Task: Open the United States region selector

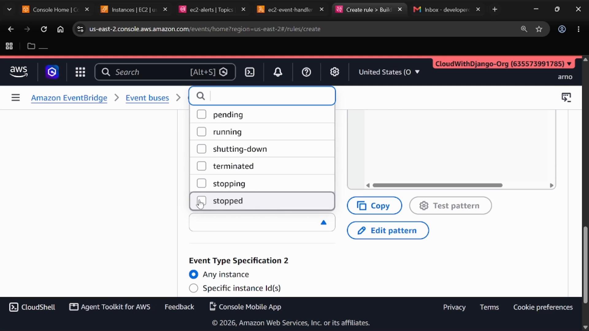Action: click(x=389, y=72)
